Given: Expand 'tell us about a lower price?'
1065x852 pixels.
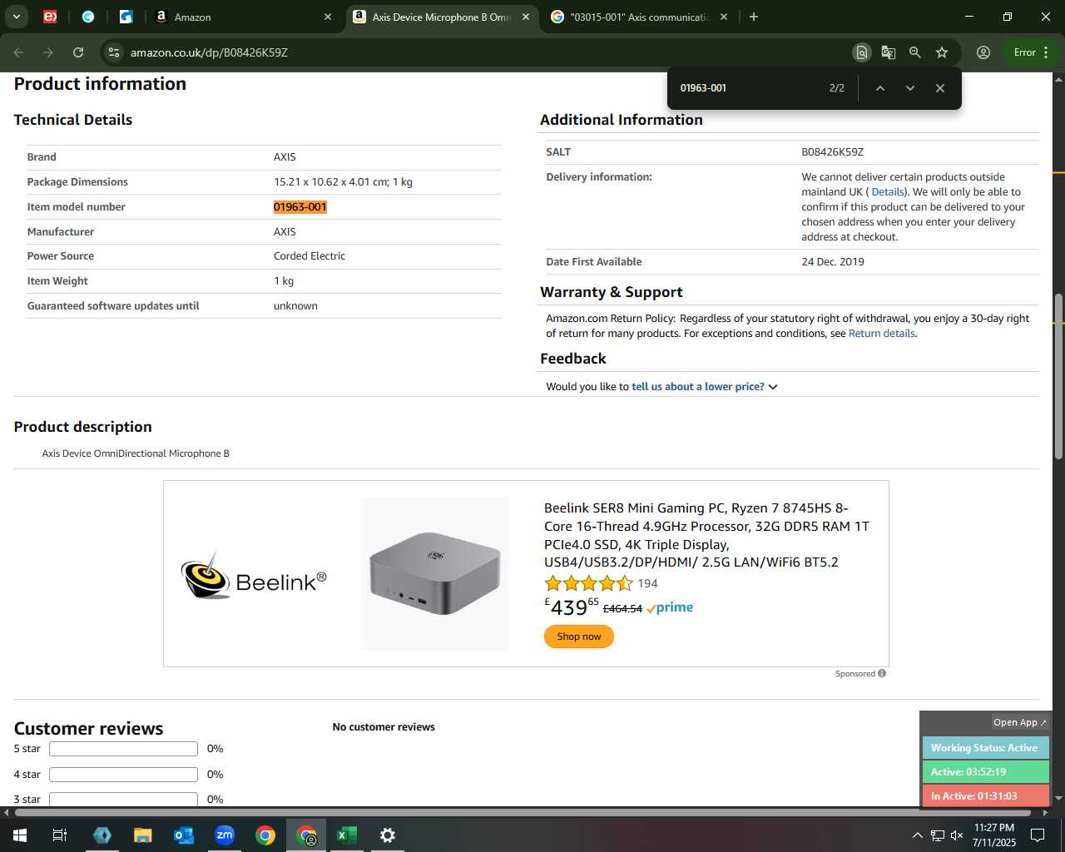Looking at the screenshot, I should point(704,387).
